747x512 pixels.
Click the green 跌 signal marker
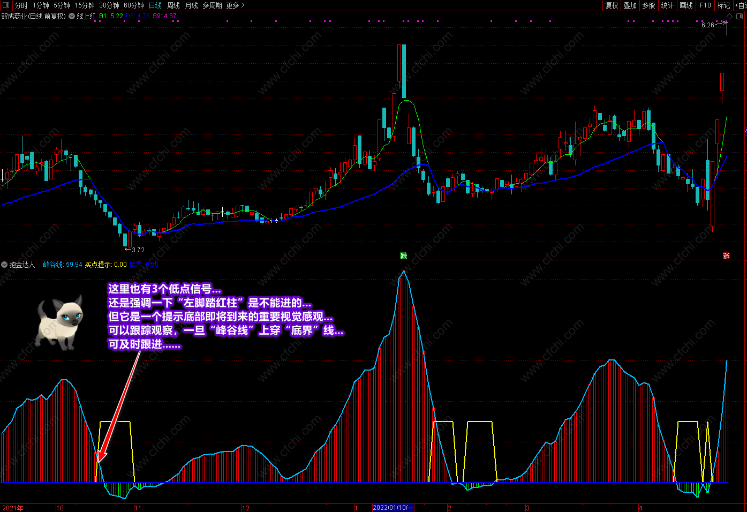point(404,255)
